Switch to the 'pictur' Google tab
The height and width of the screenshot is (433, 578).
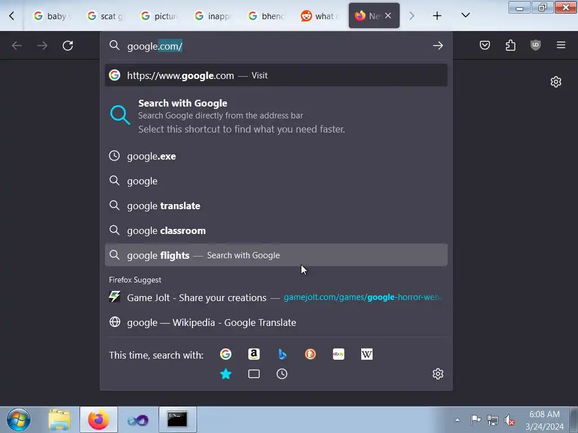point(159,16)
